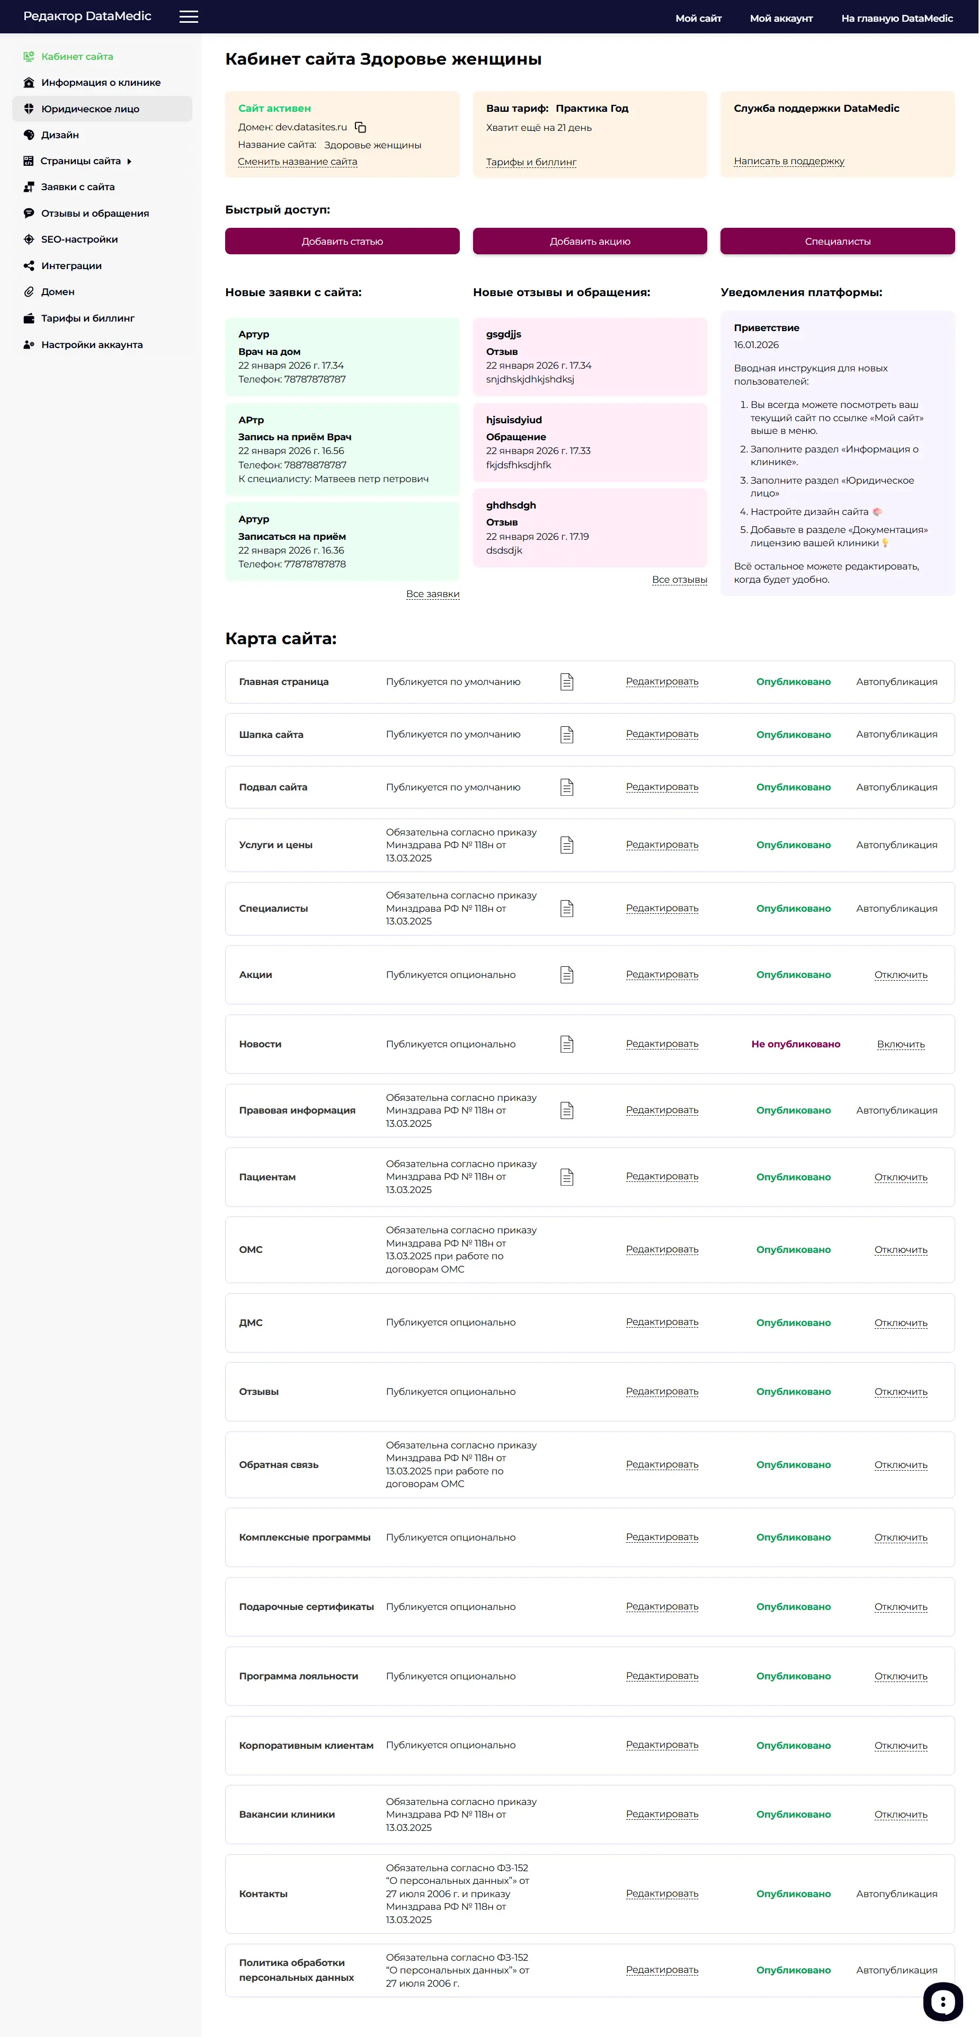This screenshot has height=2037, width=979.
Task: Turn off the ДМС page publication
Action: tap(900, 1322)
